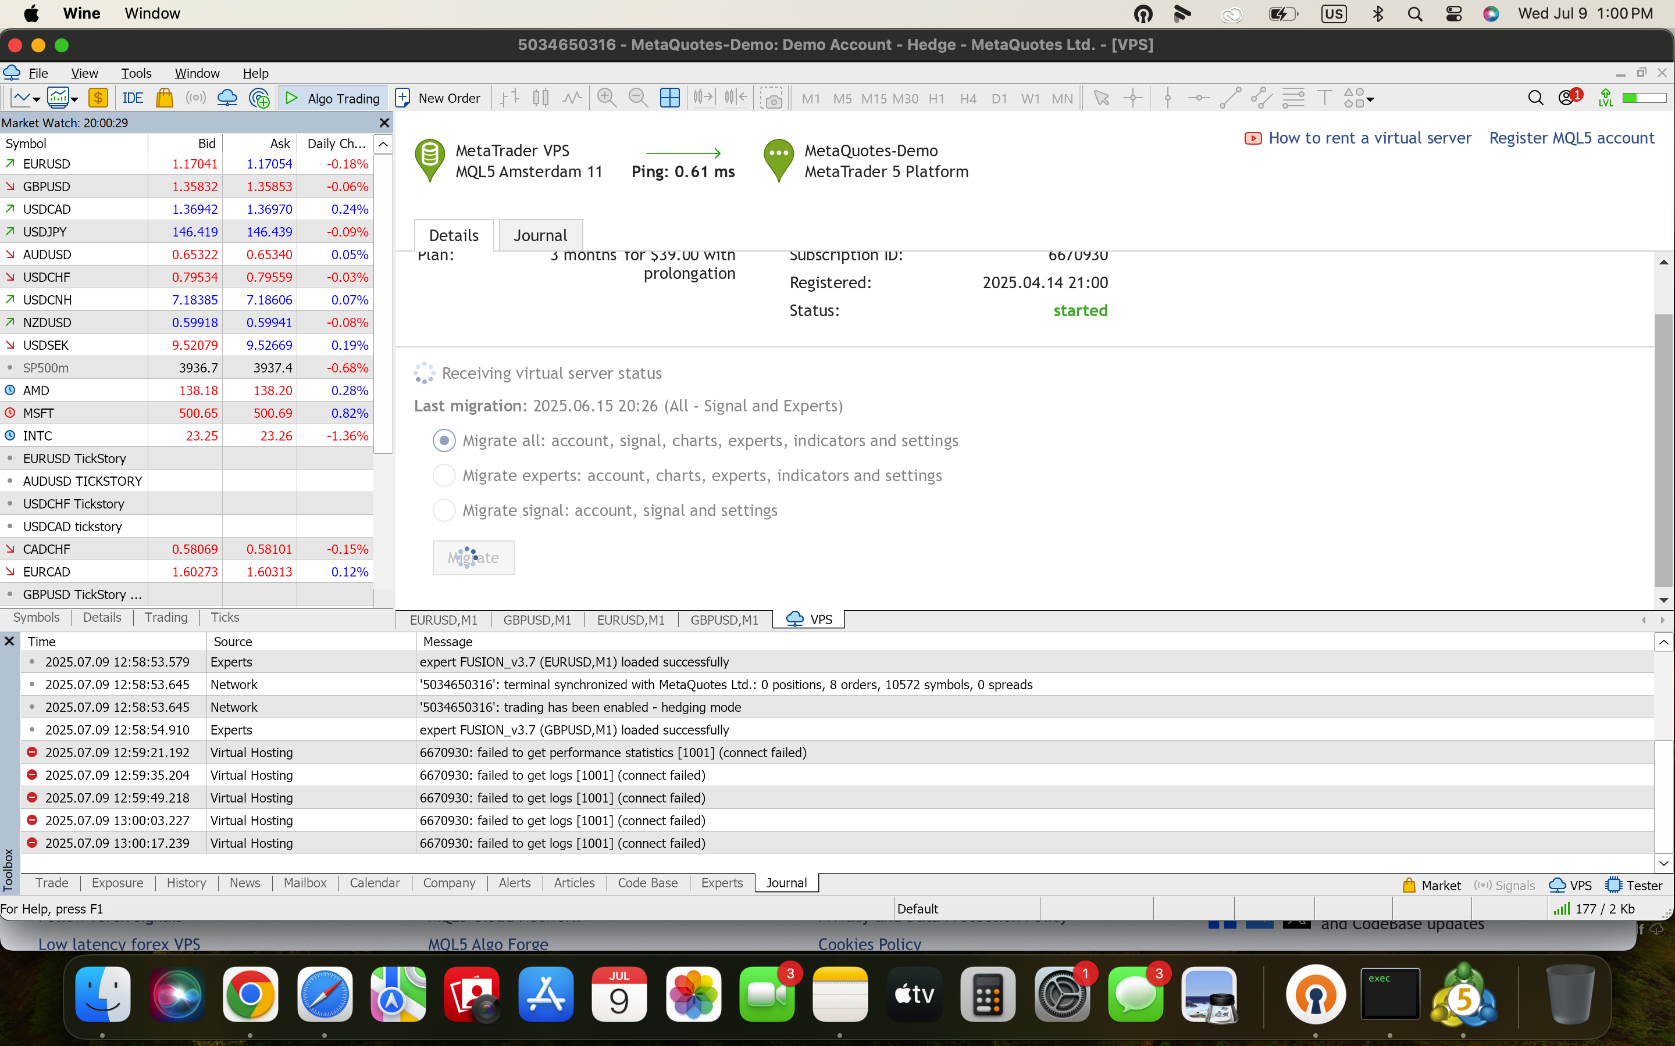Switch to candlestick chart display
The width and height of the screenshot is (1675, 1046).
[x=540, y=98]
